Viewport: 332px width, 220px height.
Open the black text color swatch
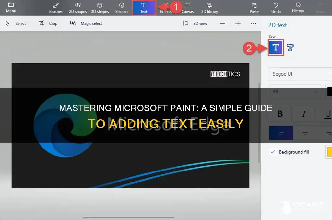coord(329,92)
